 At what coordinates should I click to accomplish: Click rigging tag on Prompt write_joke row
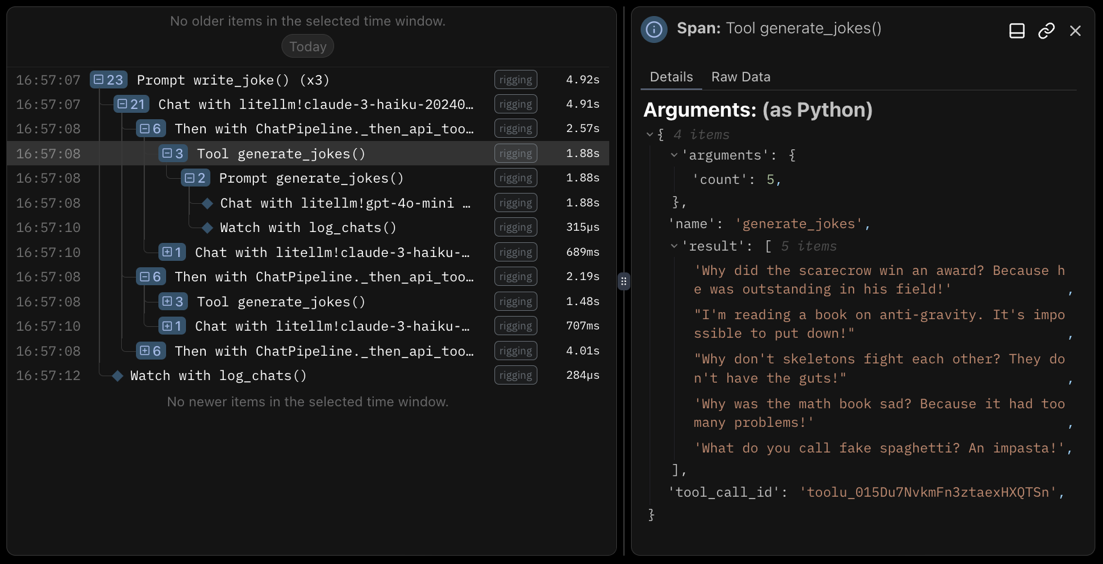click(516, 80)
